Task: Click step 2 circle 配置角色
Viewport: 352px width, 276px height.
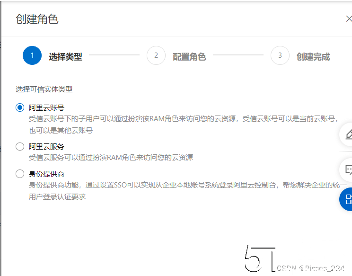Action: [156, 55]
